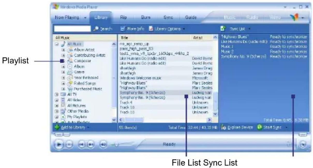
Task: Select the Library tab
Action: (x=101, y=18)
